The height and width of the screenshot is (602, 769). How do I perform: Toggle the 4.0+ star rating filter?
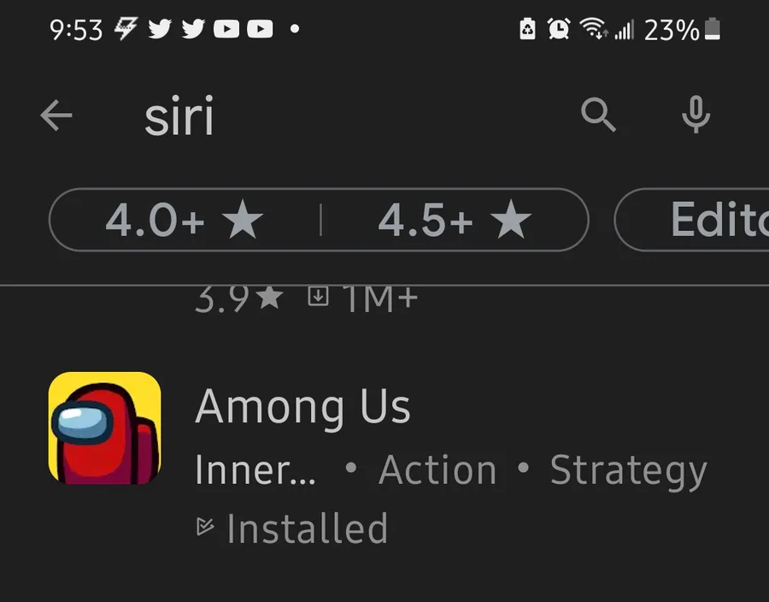click(x=185, y=220)
